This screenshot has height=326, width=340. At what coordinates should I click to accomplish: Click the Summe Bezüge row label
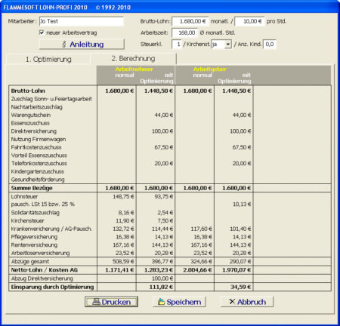[x=32, y=188]
